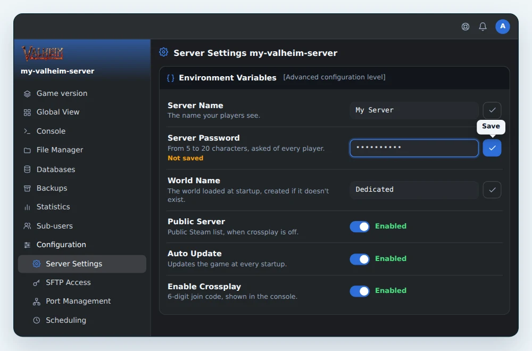Click the Console prompt icon

point(27,131)
